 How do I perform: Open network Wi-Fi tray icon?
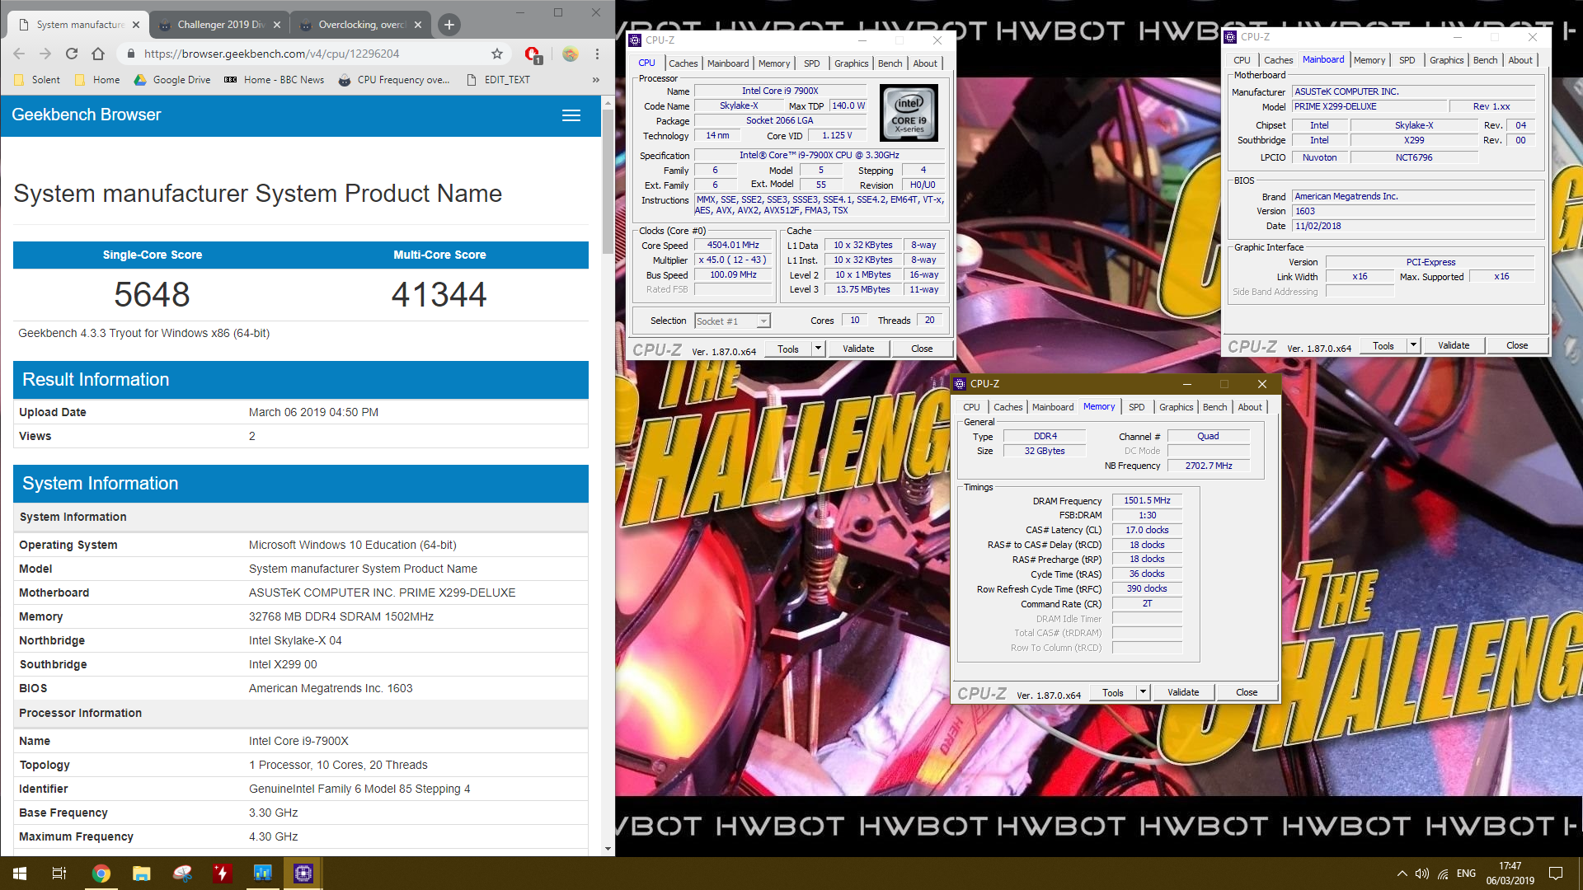[x=1443, y=874]
